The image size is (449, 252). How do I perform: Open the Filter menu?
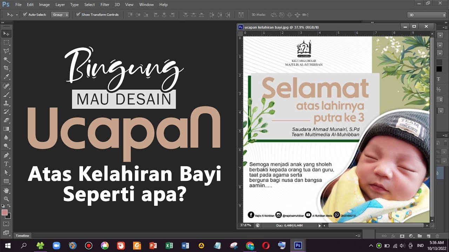tap(105, 5)
